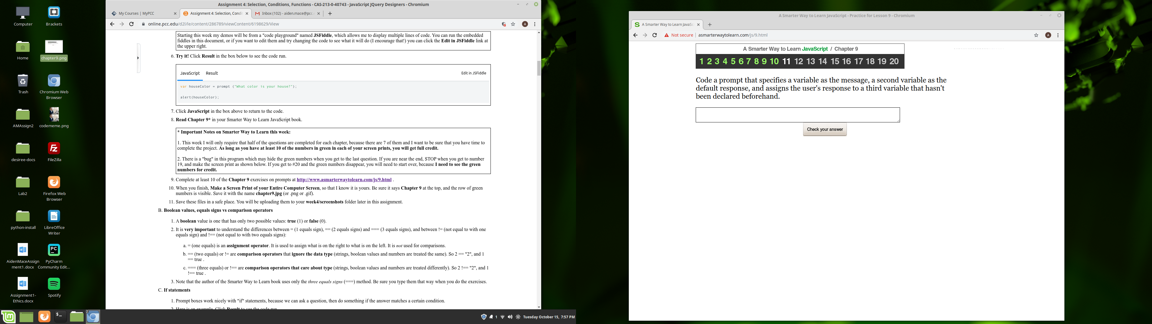
Task: Click Edit in JSFiddle link
Action: point(473,73)
